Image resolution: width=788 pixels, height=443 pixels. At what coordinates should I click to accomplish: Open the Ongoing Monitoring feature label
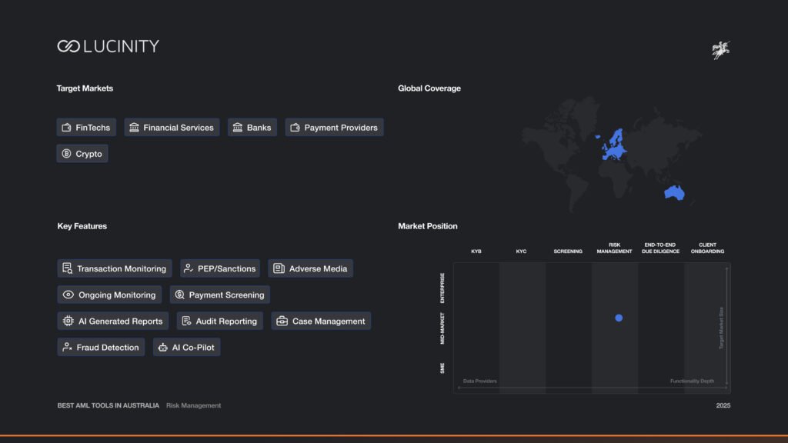117,295
